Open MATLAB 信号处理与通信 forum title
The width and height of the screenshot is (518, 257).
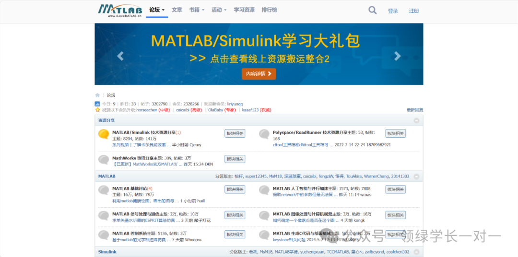click(135, 214)
